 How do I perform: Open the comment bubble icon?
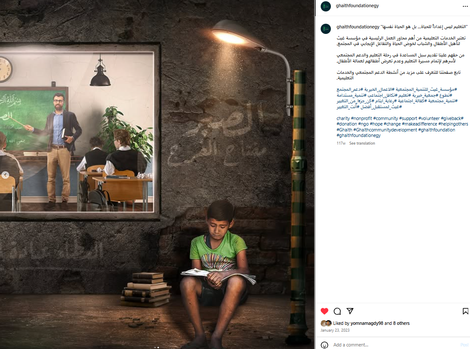(x=337, y=311)
